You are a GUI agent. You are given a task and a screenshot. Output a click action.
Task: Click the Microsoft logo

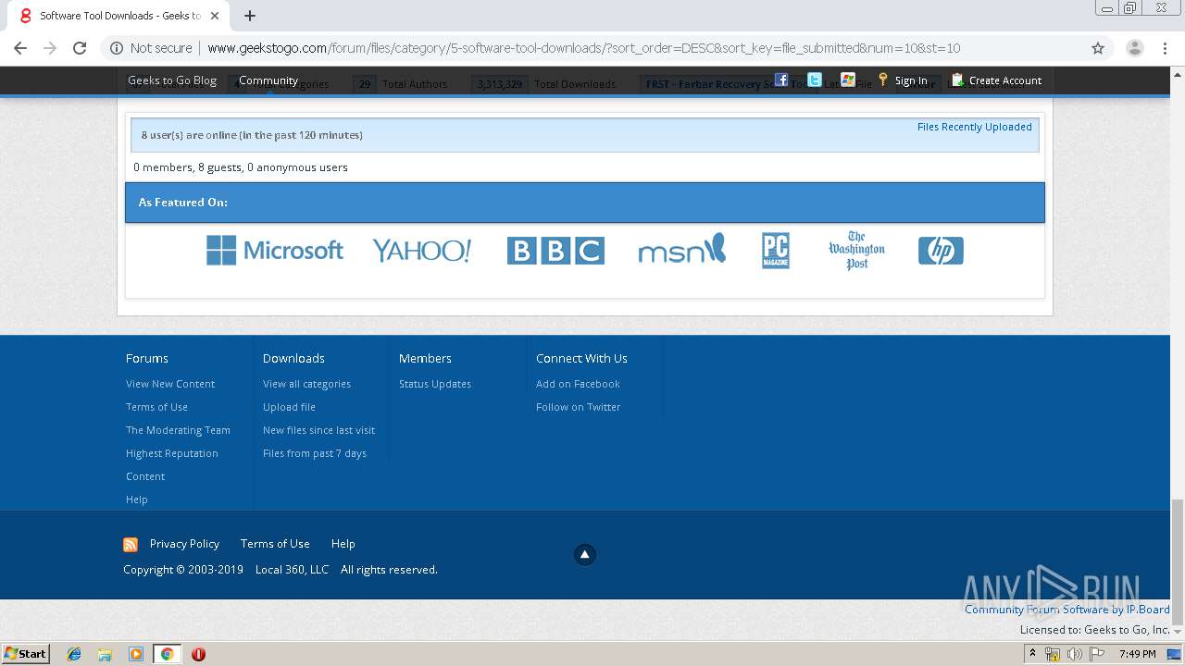[x=274, y=250]
